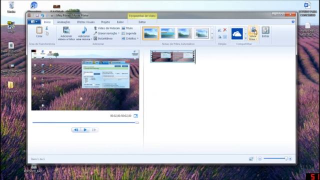Click the undo arrow in the title bar
Screen dimensions: 320x180
click(x=42, y=15)
